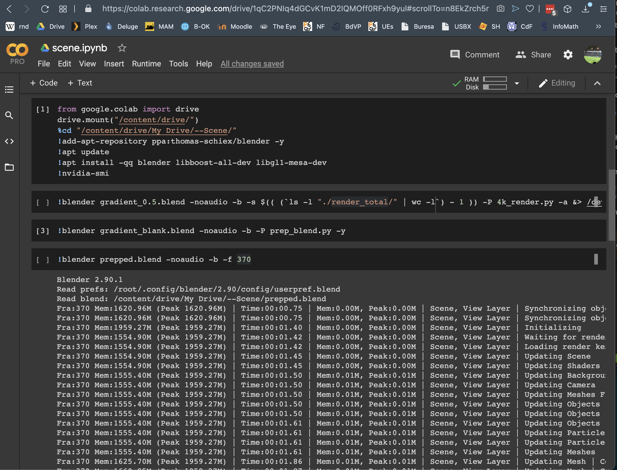
Task: Toggle the browser heart bookmark icon
Action: 530,9
